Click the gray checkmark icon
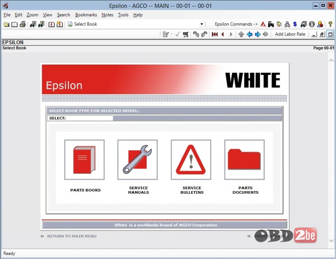 click(177, 34)
